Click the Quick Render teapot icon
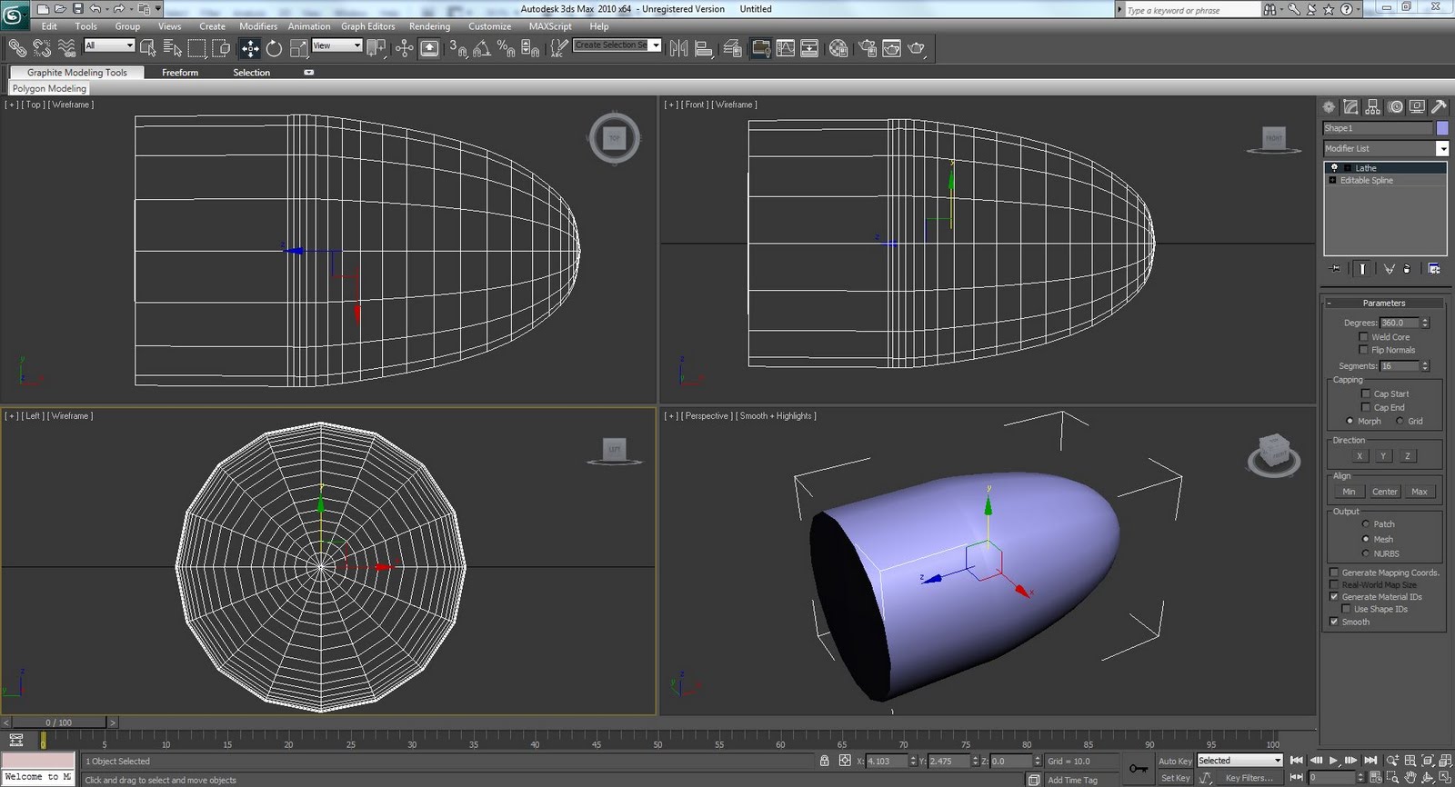Image resolution: width=1455 pixels, height=787 pixels. 917,48
